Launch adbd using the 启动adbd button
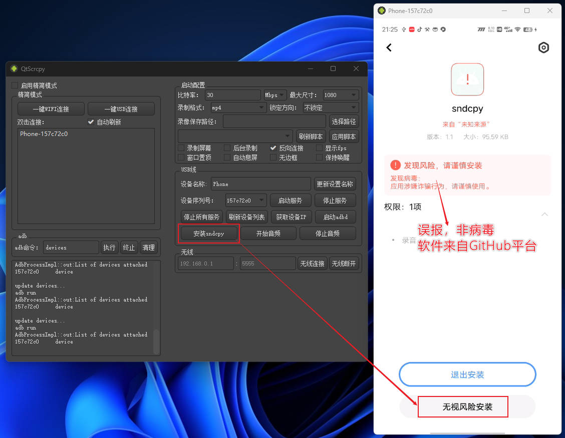Screen dimensions: 565x438 [x=336, y=216]
